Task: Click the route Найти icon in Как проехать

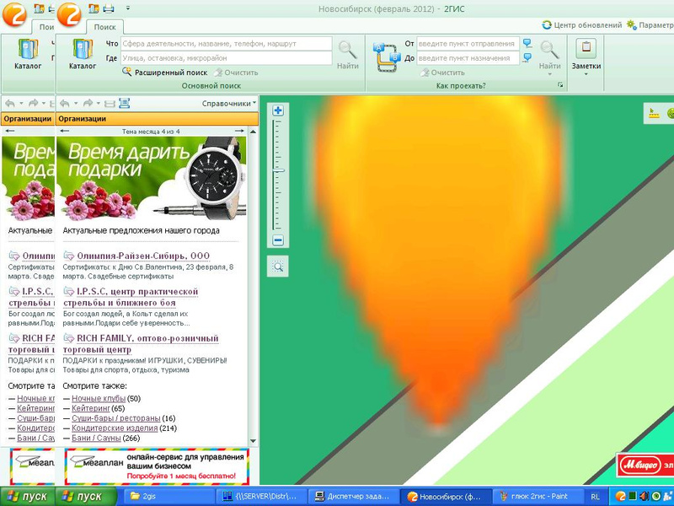Action: pos(549,54)
